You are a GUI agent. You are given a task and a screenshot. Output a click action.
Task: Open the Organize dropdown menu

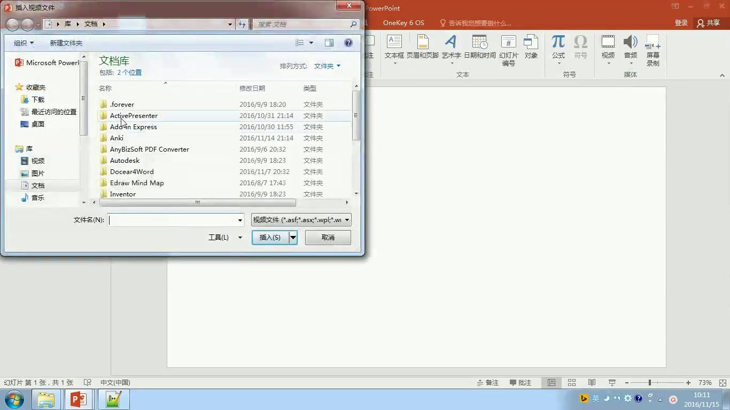coord(24,43)
